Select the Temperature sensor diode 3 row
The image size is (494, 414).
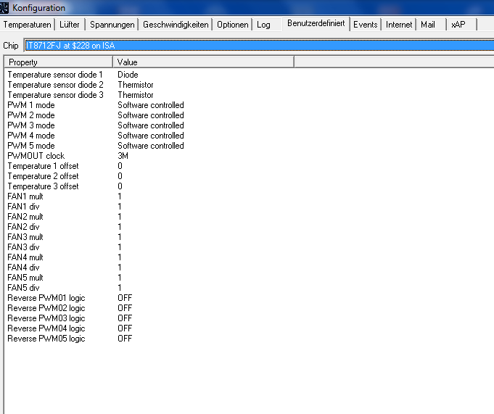55,95
